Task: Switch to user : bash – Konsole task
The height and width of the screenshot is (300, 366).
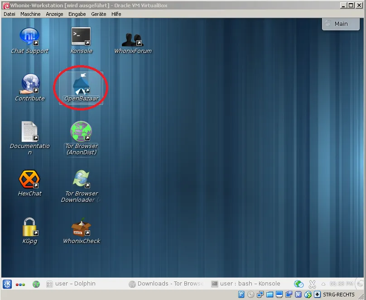Action: 246,284
